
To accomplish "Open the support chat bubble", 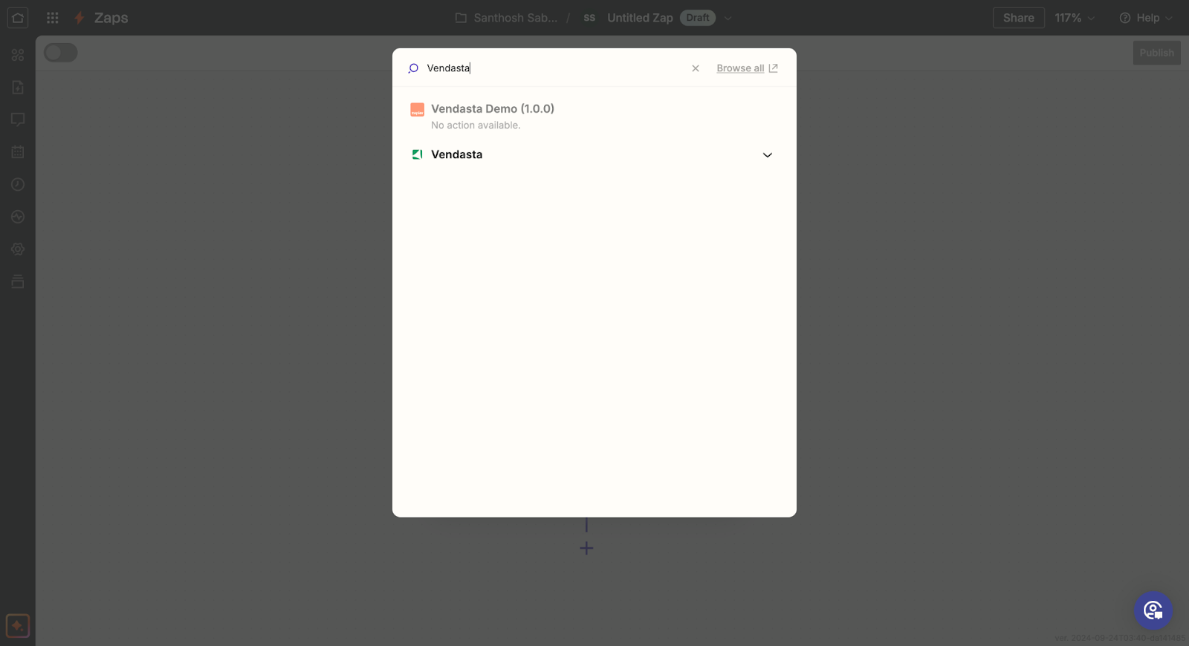I will point(1153,610).
